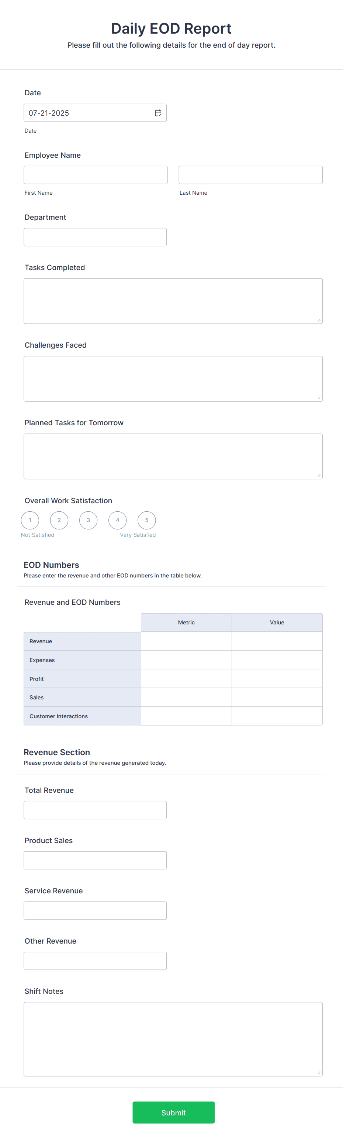Select satisfaction rating 2
Viewport: 343px width, 1142px height.
pos(59,520)
